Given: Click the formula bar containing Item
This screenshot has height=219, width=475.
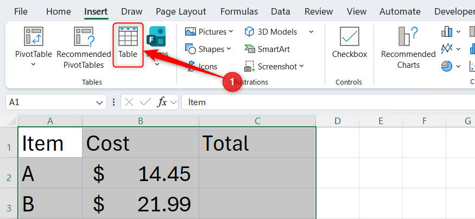Looking at the screenshot, I should tap(328, 102).
